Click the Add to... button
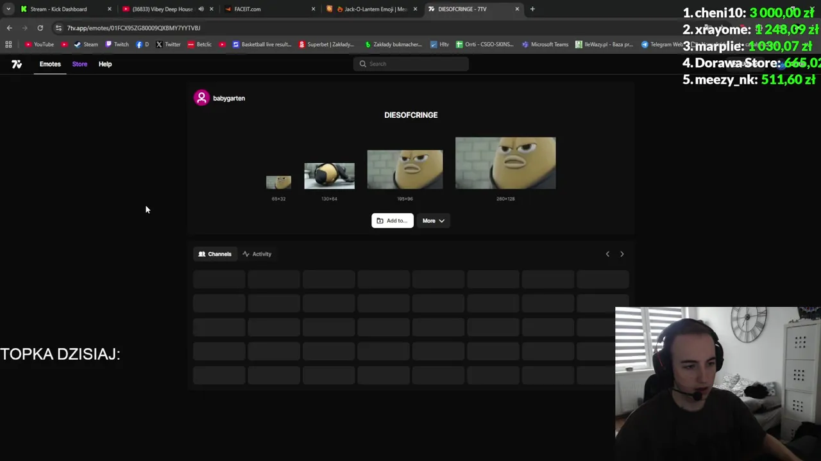This screenshot has width=821, height=461. 392,220
